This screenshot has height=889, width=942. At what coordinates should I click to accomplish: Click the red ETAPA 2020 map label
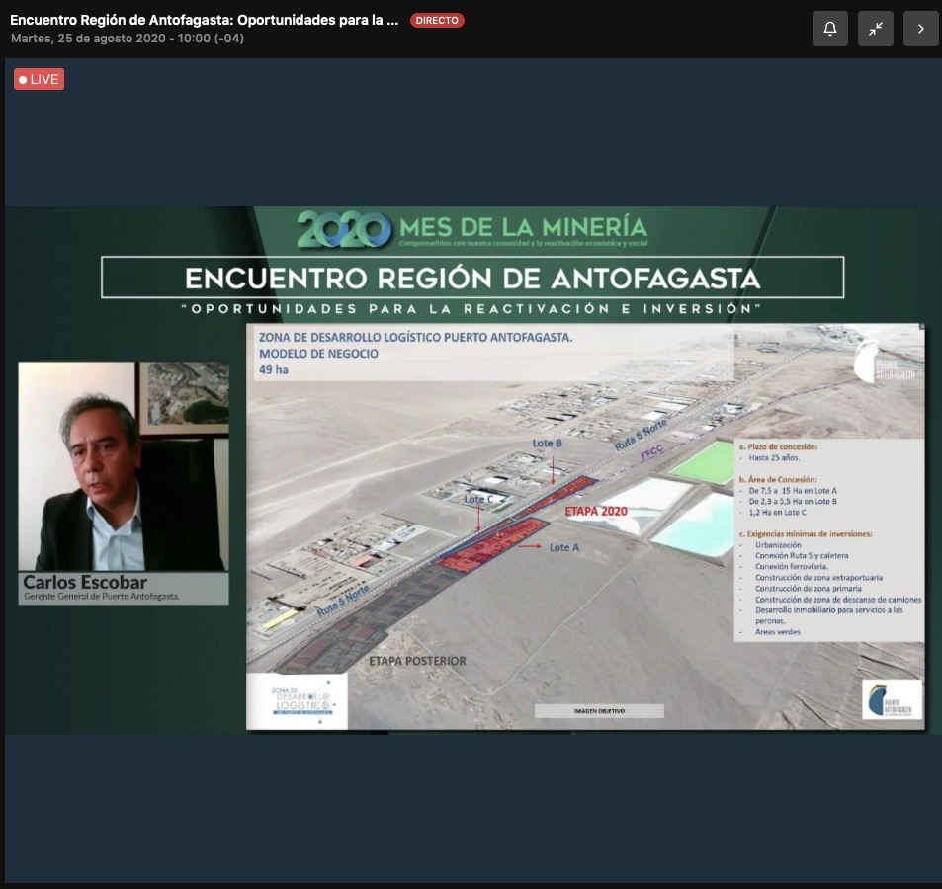pos(596,512)
